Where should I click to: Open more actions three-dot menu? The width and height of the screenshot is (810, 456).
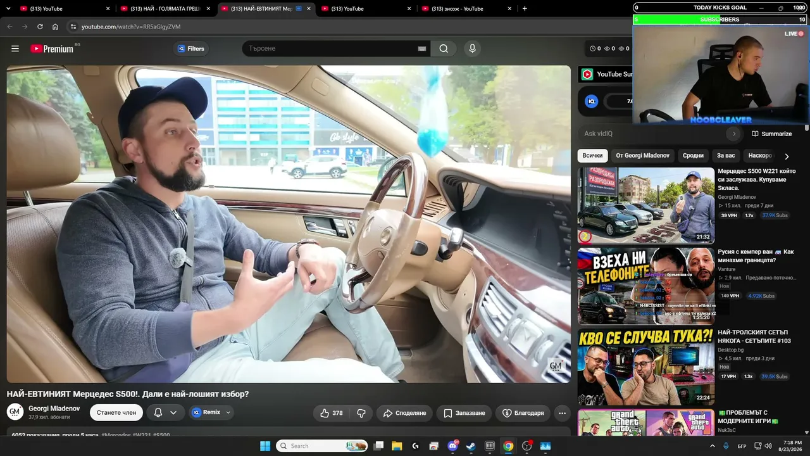tap(562, 413)
